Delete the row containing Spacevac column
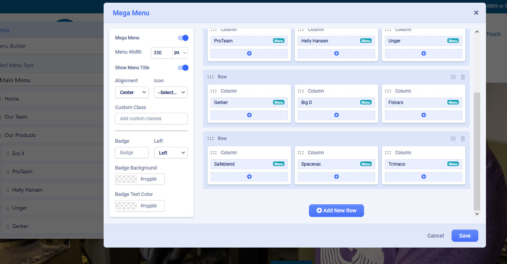 pos(463,139)
